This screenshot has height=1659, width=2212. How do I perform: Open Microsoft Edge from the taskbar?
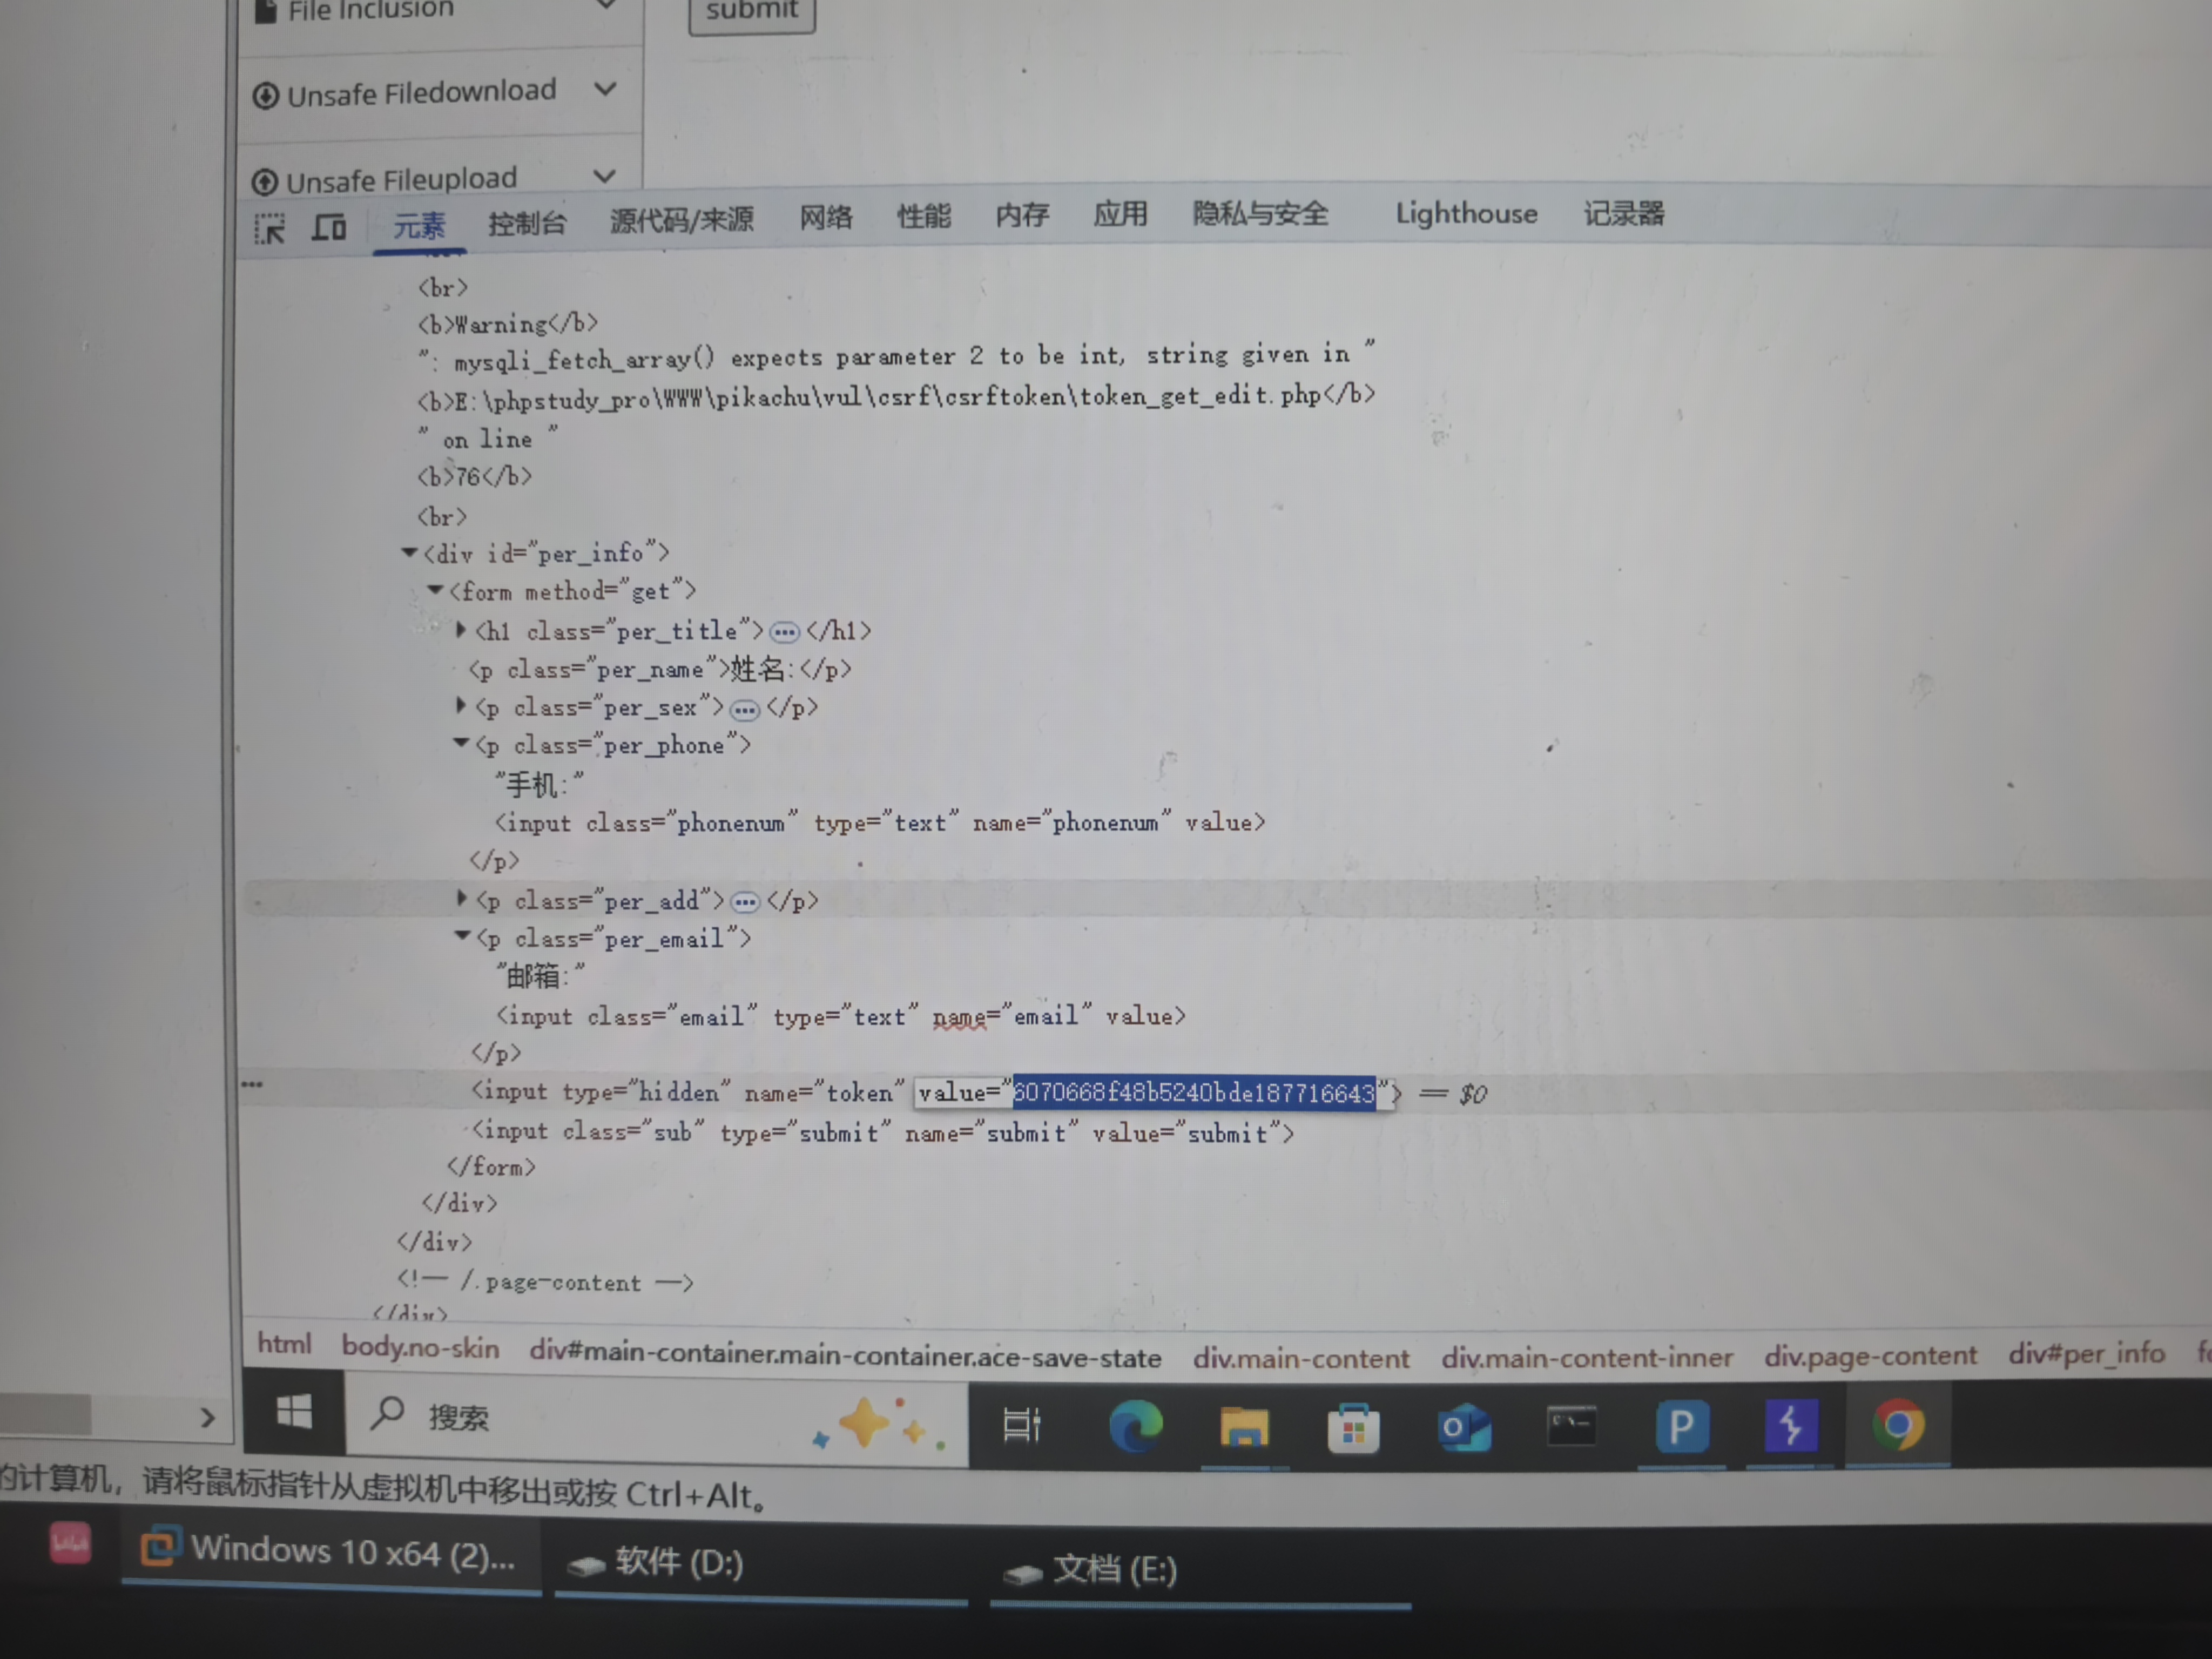(x=1136, y=1425)
